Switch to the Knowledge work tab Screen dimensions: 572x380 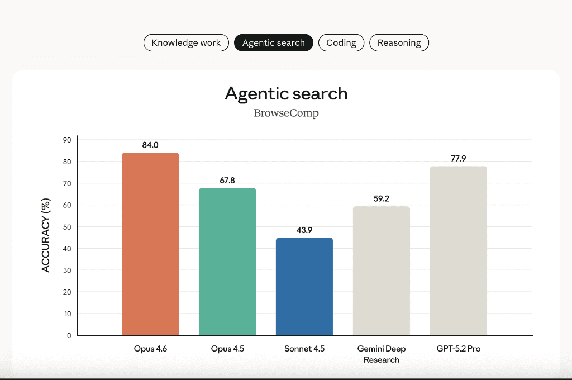185,42
